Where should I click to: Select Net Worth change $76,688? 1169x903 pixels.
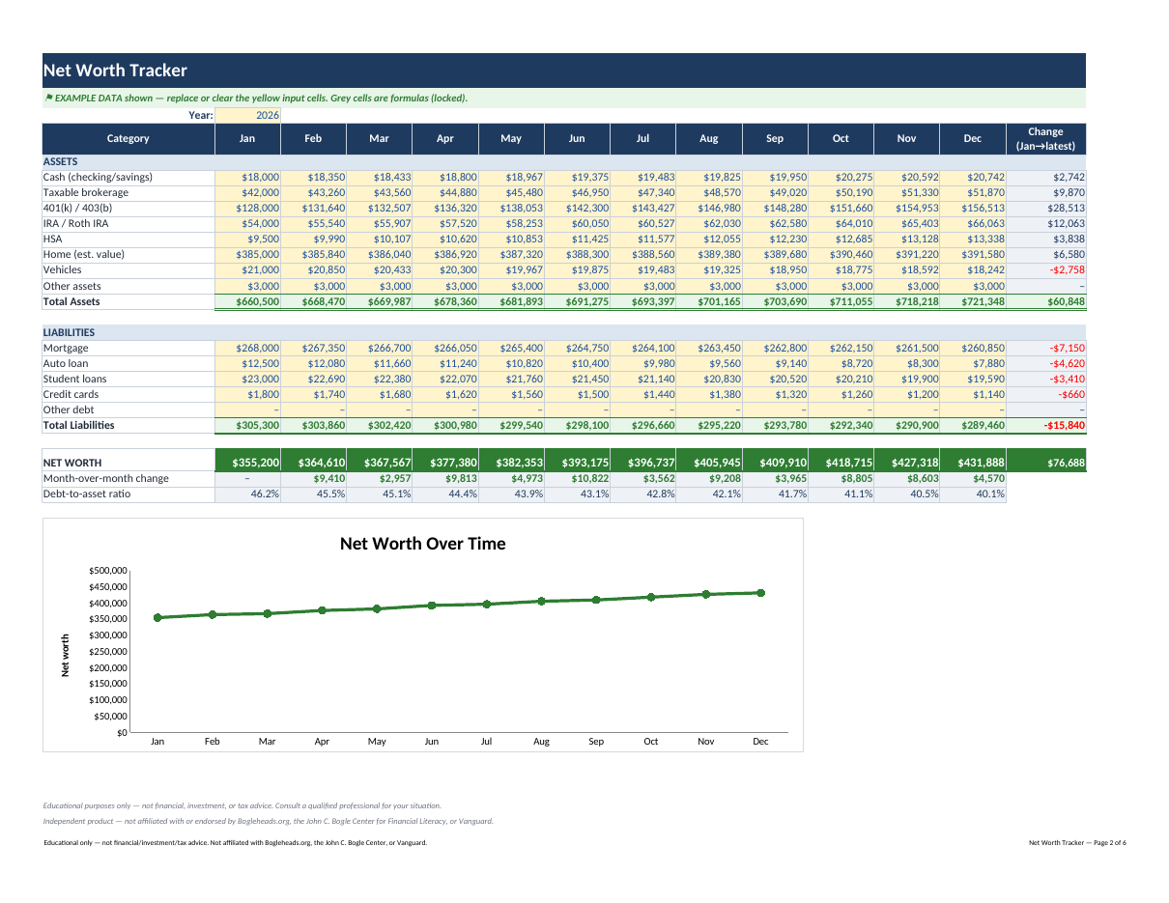point(1045,463)
